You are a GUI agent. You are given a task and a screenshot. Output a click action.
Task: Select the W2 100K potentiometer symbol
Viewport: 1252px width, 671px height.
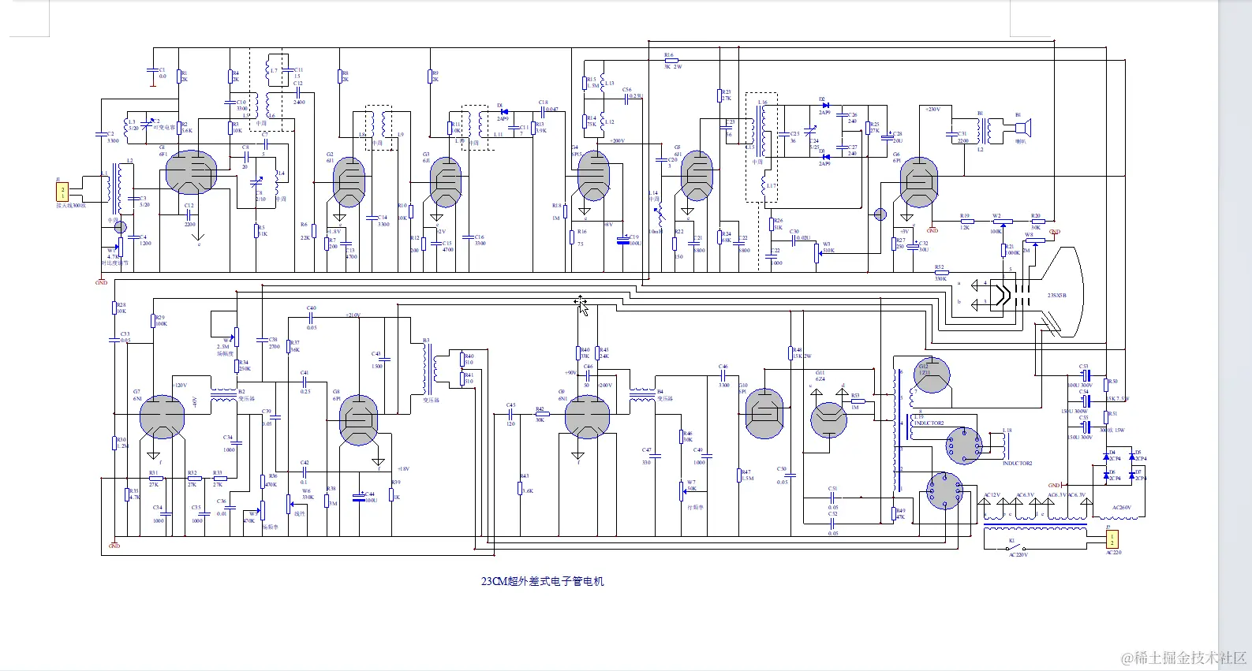(997, 222)
